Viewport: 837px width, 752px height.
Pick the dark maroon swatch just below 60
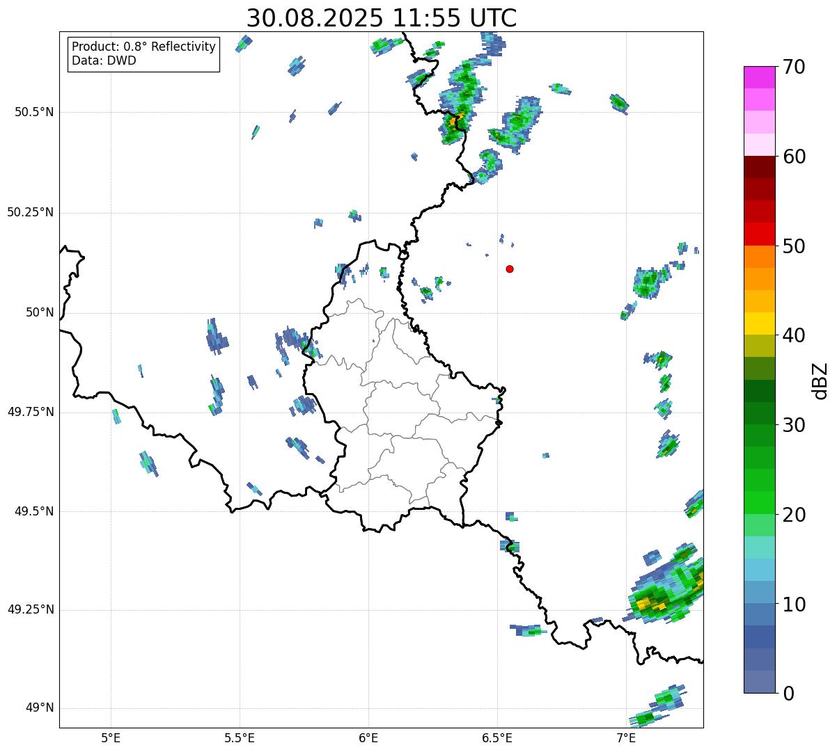(759, 167)
